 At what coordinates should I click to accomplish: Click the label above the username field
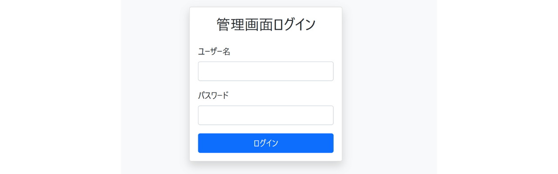click(214, 52)
